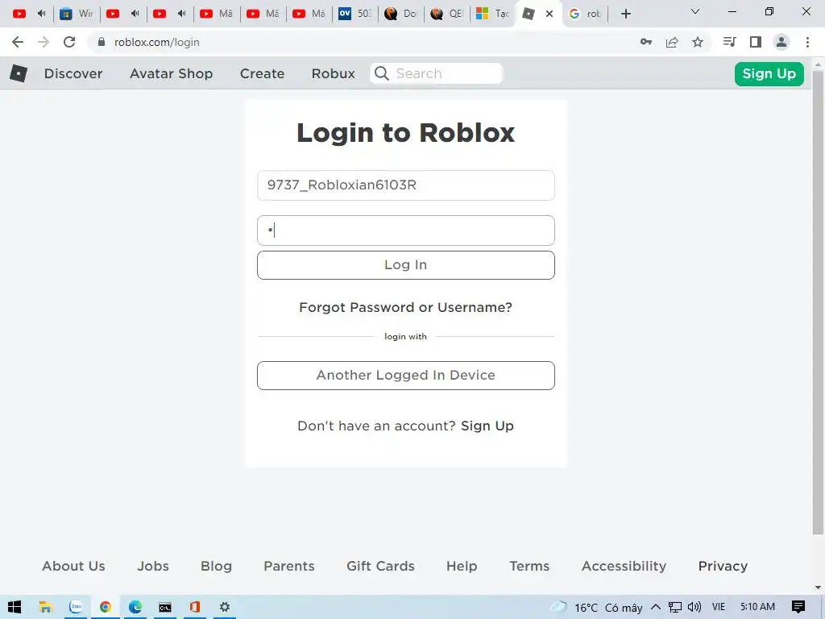The height and width of the screenshot is (619, 825).
Task: Open Chrome three-dot menu
Action: [x=807, y=42]
